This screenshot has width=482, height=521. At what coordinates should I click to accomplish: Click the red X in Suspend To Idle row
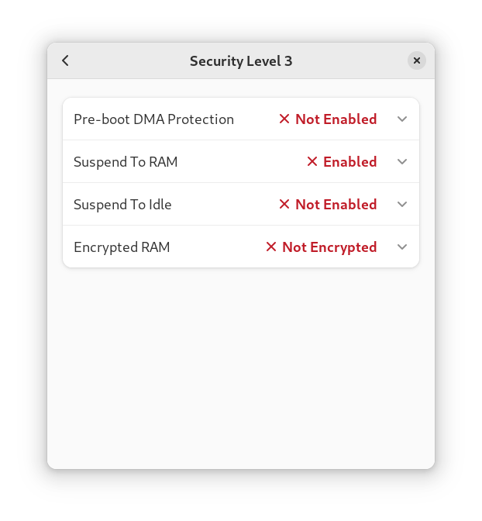[284, 204]
